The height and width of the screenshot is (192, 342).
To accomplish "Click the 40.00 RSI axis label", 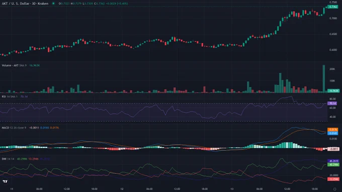I will pos(332,117).
